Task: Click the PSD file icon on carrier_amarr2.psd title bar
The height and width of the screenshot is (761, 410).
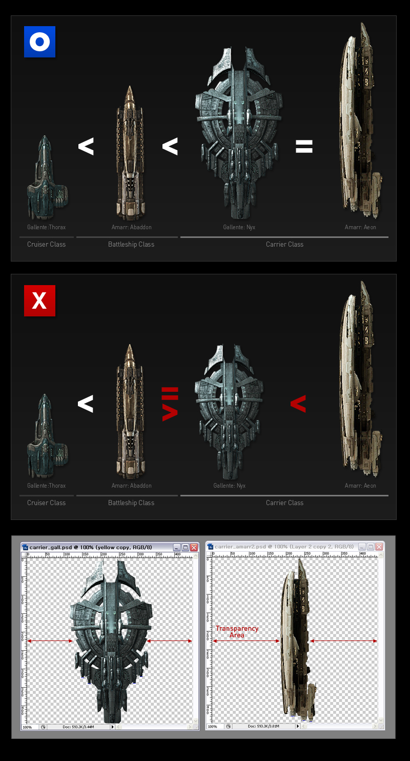Action: tap(210, 547)
